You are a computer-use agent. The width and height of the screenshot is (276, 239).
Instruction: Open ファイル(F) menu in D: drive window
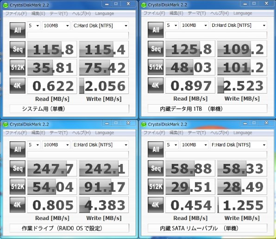[154, 13]
